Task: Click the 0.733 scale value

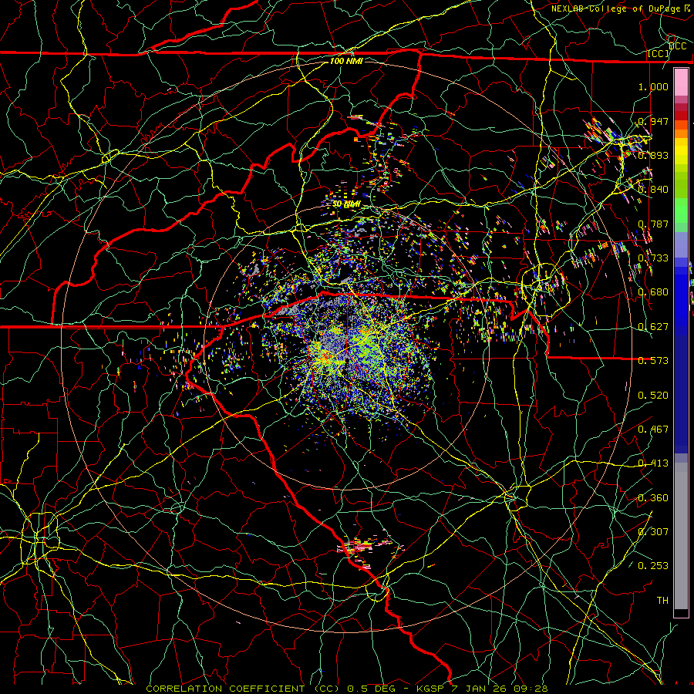Action: click(653, 258)
